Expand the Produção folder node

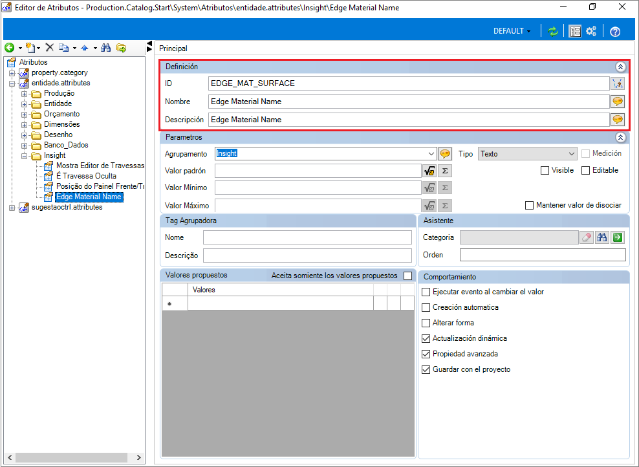24,94
